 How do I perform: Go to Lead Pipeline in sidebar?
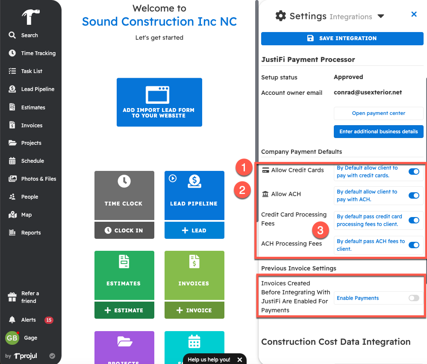(x=38, y=89)
